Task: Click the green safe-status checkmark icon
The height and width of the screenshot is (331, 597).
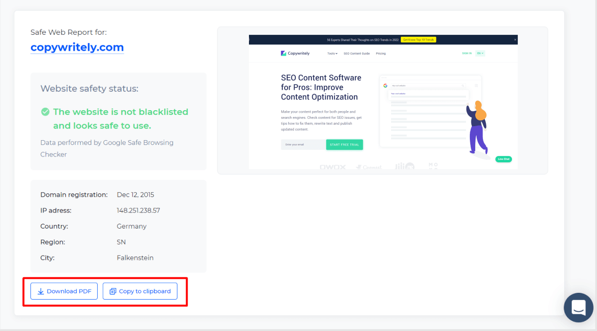Action: click(45, 112)
